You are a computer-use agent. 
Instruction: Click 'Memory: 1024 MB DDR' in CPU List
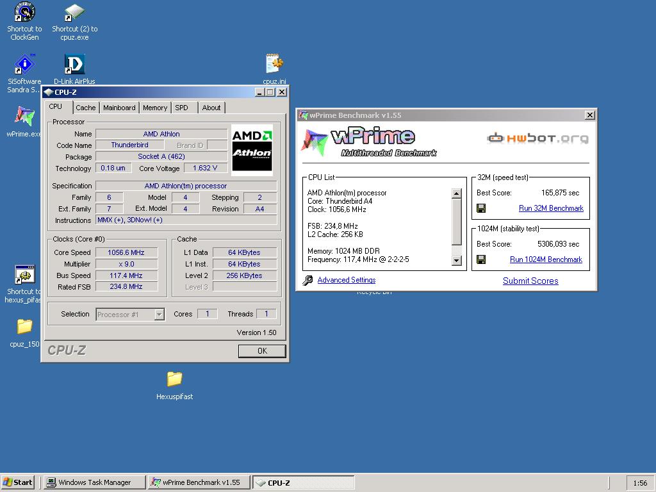click(x=343, y=251)
